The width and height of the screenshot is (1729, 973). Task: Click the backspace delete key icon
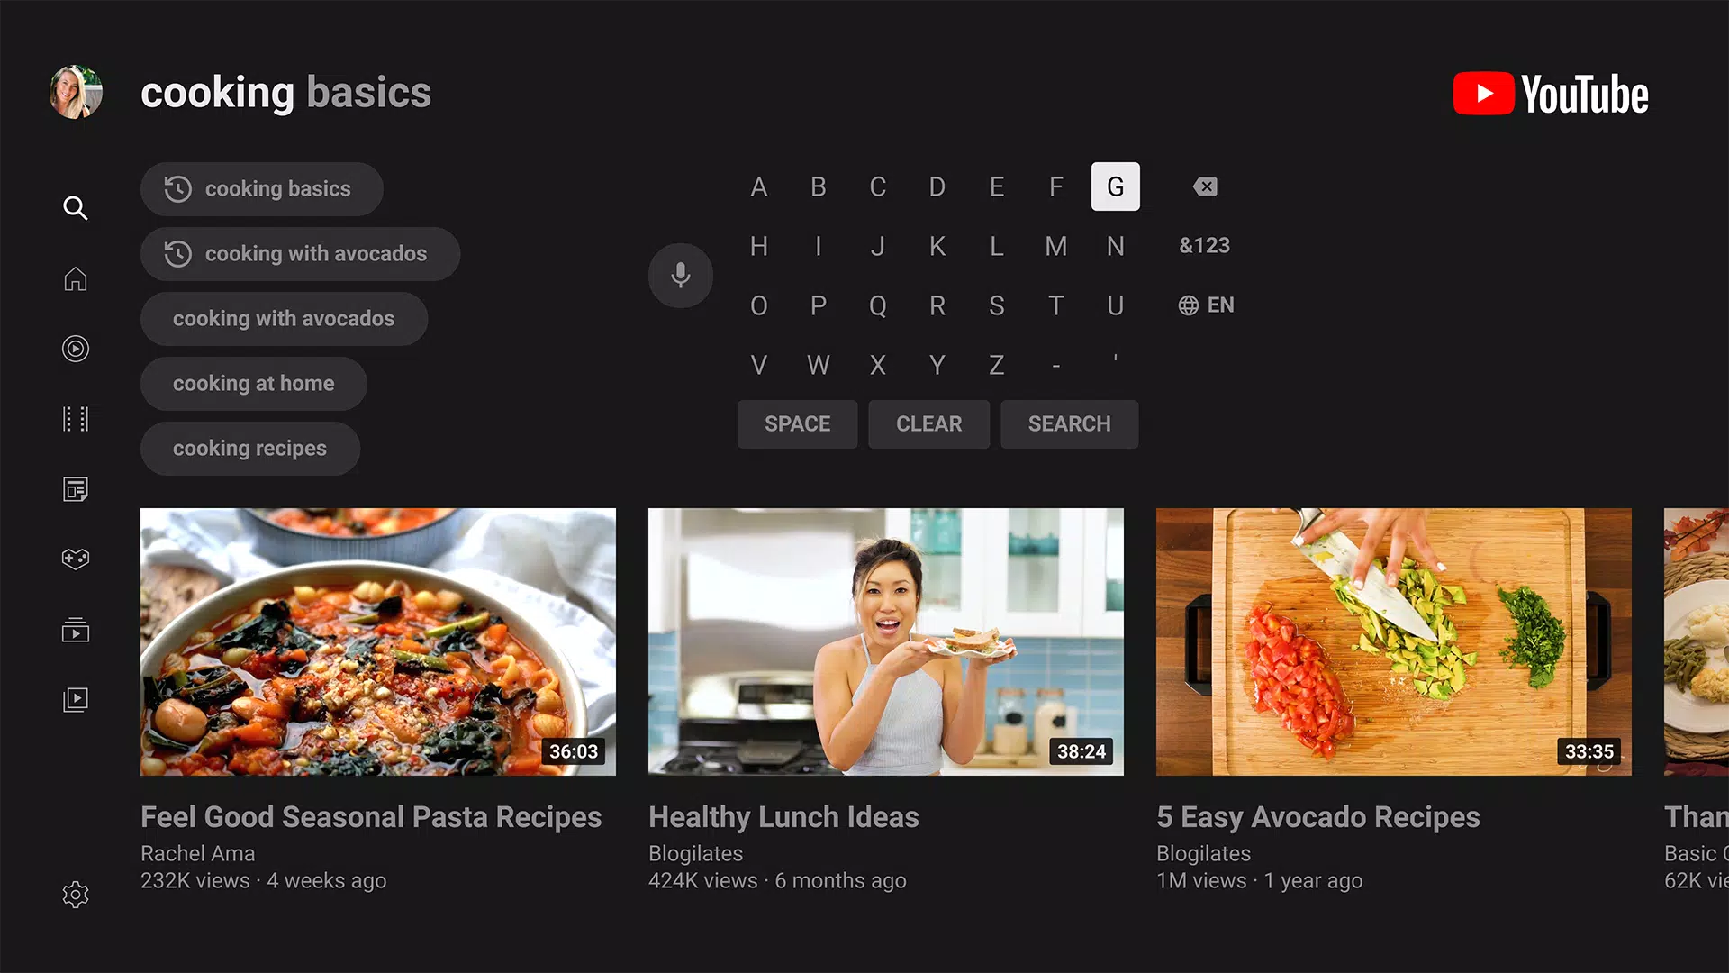(1205, 186)
